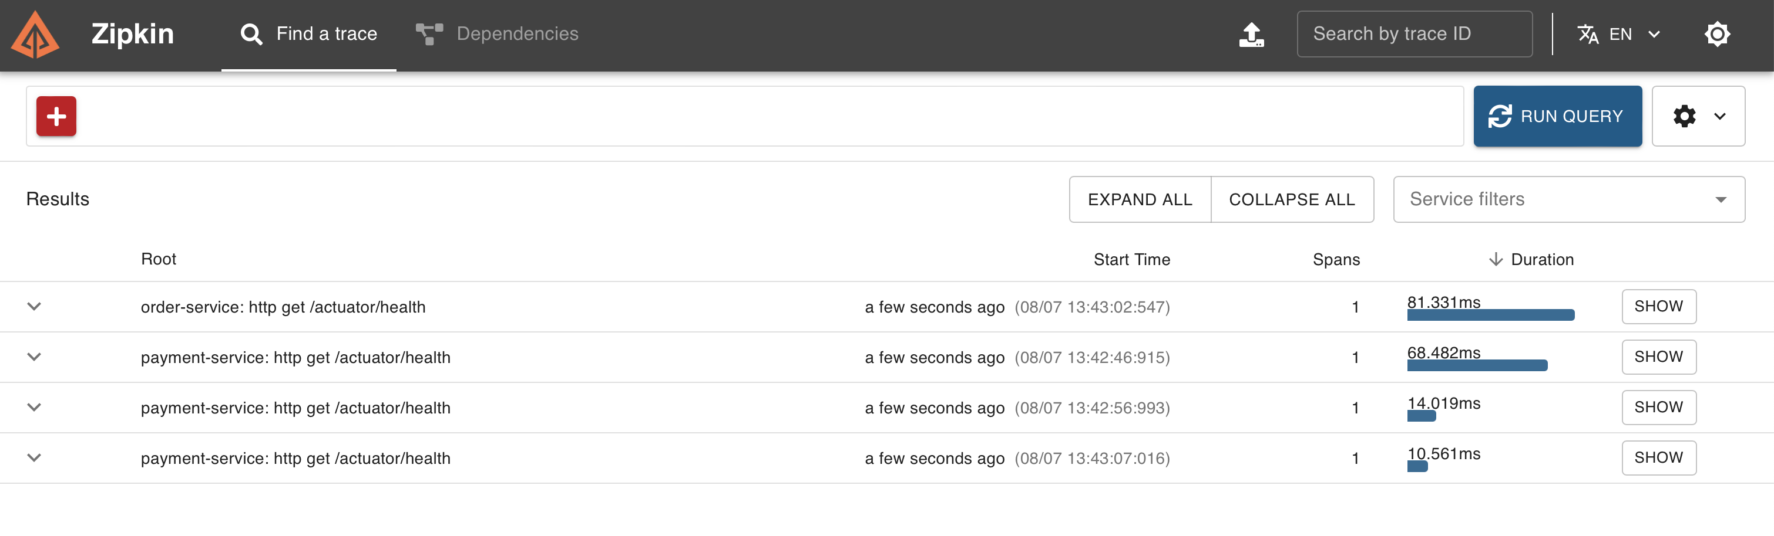This screenshot has width=1774, height=536.
Task: Expand the payment-service 10.561ms trace row
Action: point(35,457)
